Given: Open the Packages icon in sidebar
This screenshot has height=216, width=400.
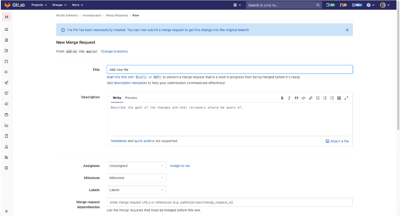Looking at the screenshot, I should [x=6, y=114].
